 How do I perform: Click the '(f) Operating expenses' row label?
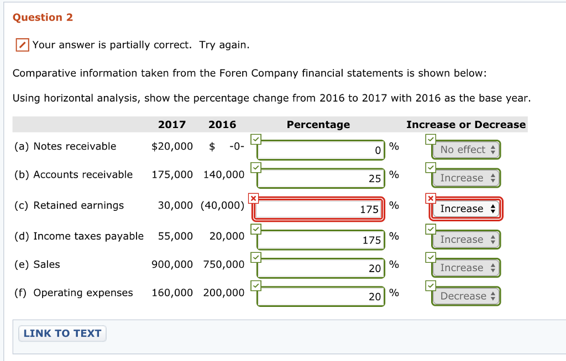tap(74, 293)
